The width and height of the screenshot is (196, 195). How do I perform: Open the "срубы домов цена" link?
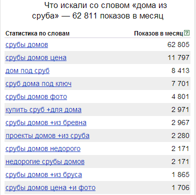[36, 58]
